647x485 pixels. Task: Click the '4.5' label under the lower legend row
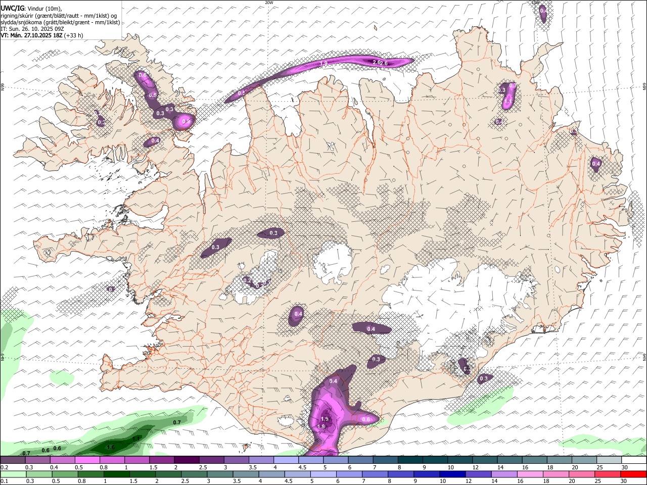(x=288, y=481)
